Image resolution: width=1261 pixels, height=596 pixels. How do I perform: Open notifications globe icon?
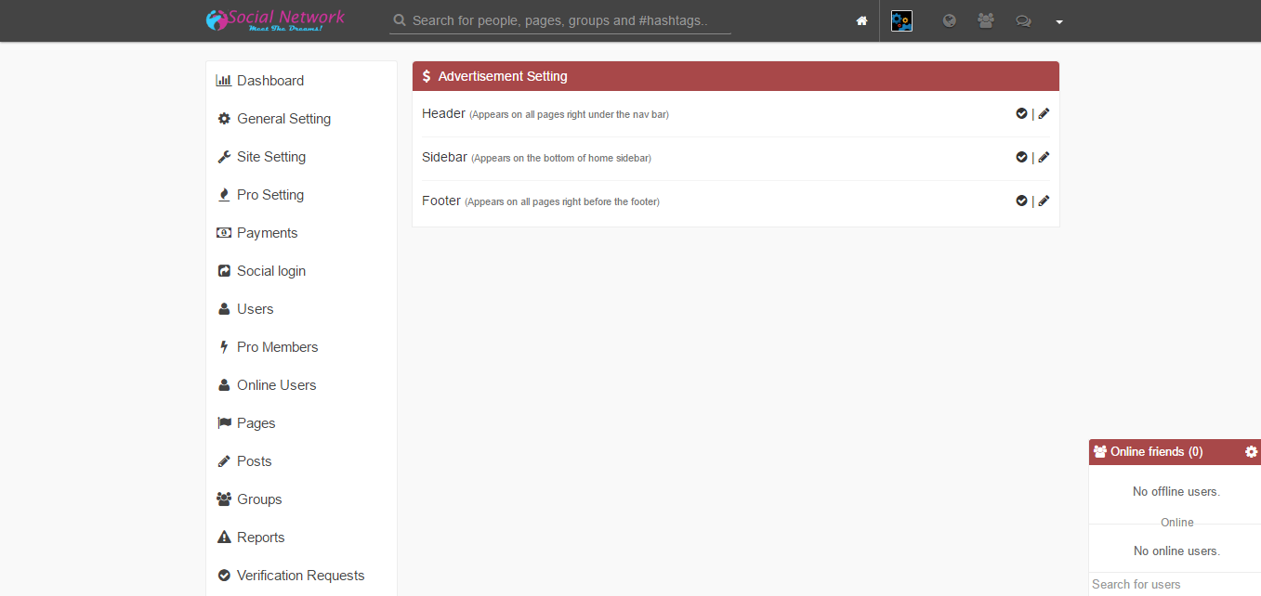coord(949,20)
